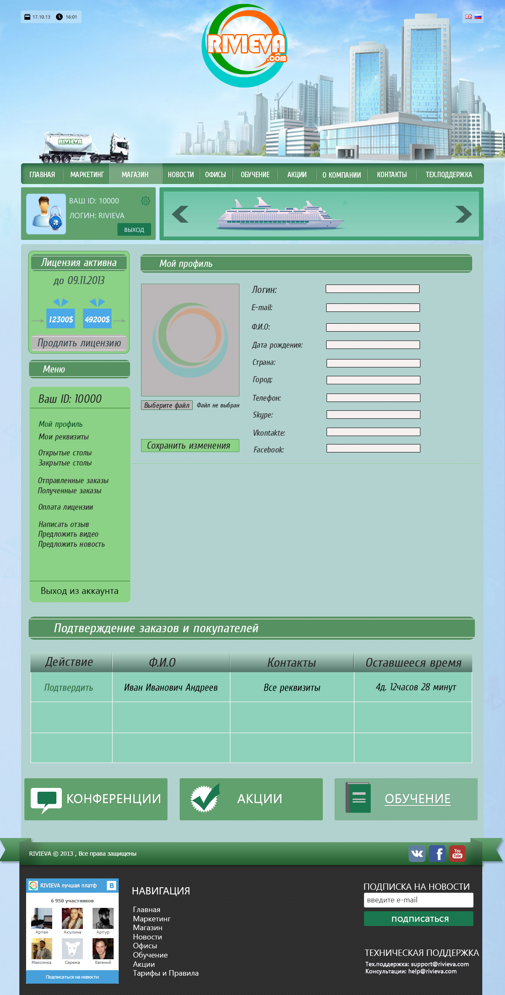505x995 pixels.
Task: Click blue arrows above 49200$
Action: click(97, 302)
